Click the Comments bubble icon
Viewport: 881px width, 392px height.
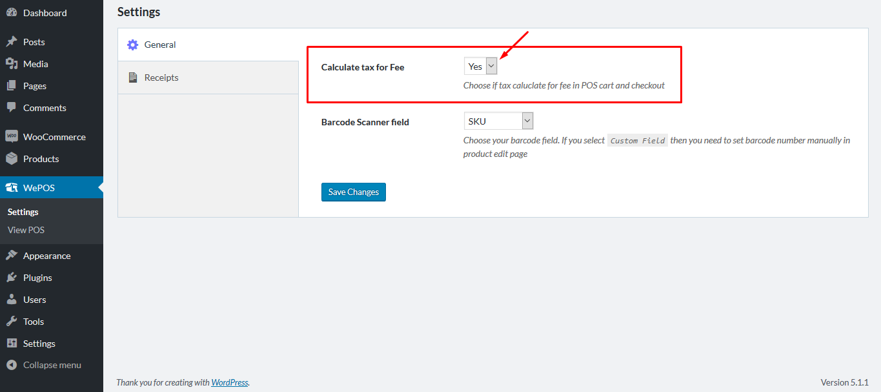pos(12,108)
